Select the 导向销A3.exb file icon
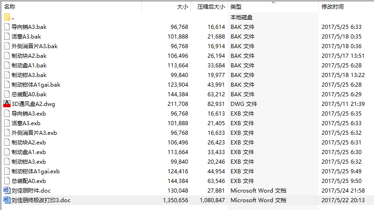The image size is (374, 210). tap(7, 113)
